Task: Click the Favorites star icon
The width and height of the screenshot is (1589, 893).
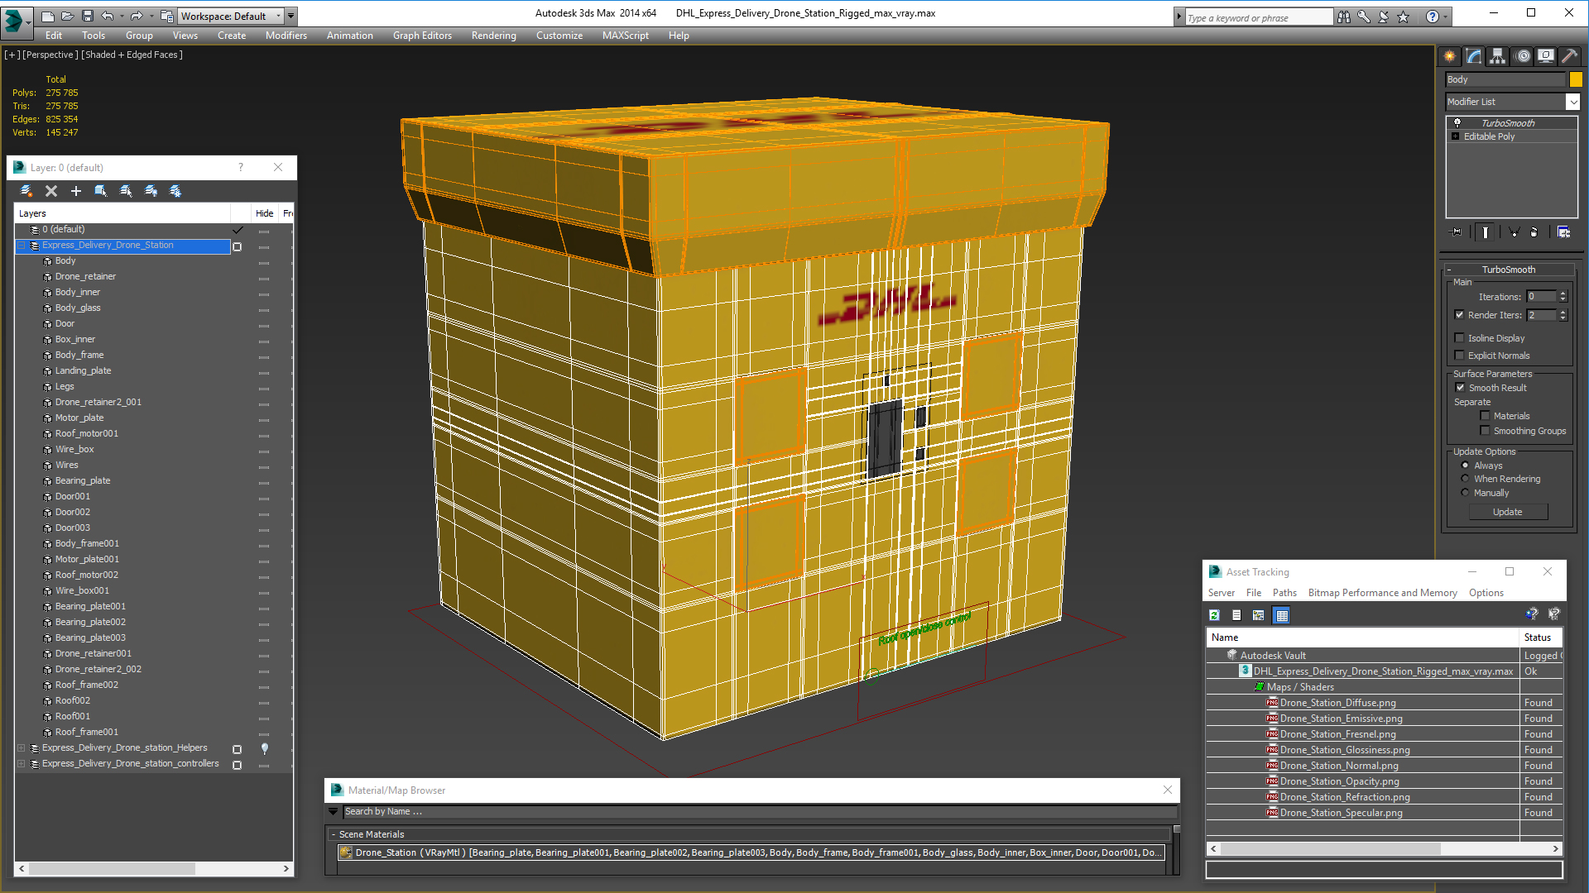Action: tap(1404, 17)
